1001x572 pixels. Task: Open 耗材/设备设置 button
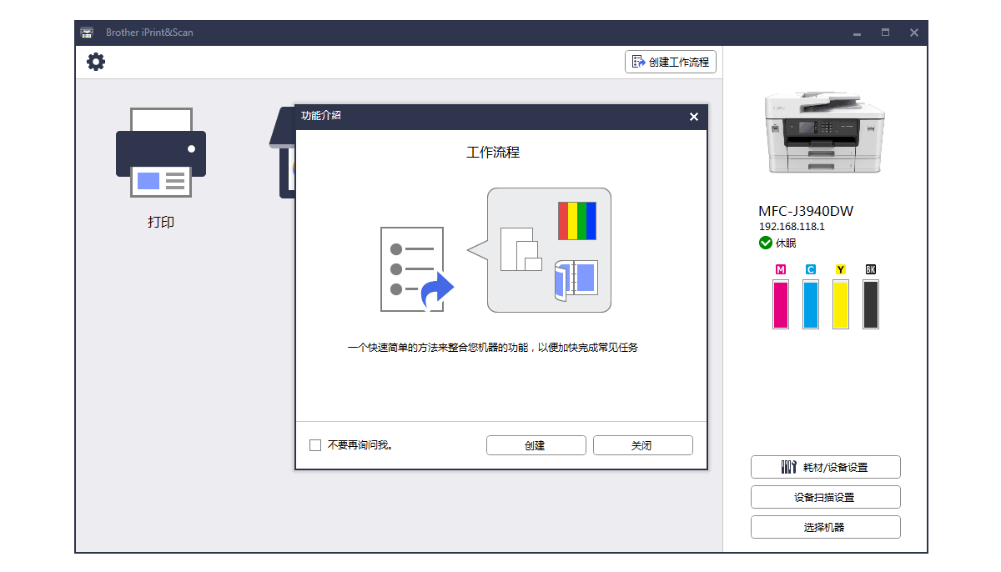(x=825, y=467)
